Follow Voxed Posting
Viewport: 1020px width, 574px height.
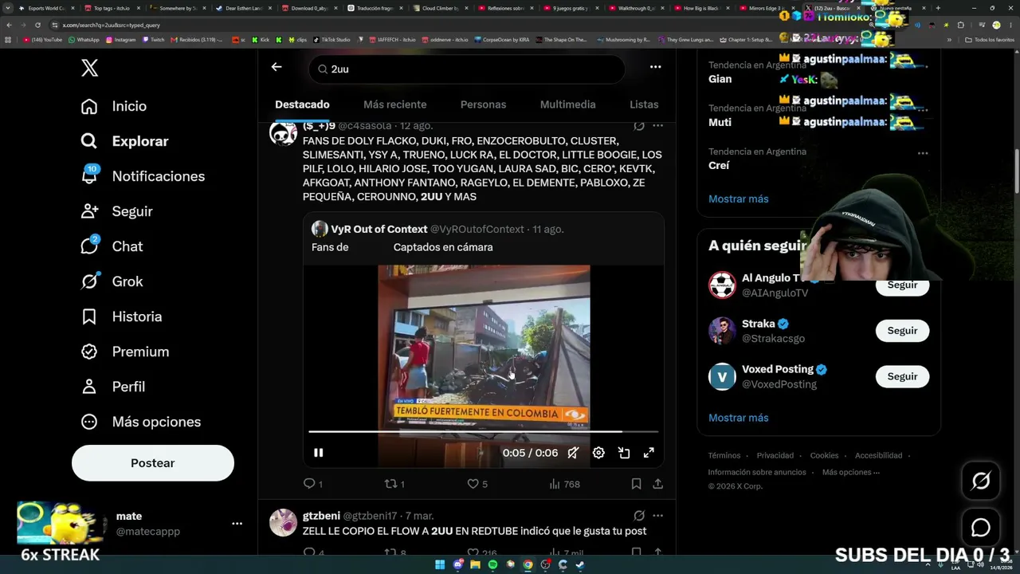coord(902,376)
